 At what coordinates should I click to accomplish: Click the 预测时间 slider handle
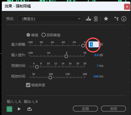(37, 67)
